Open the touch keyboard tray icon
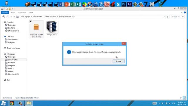 (155, 103)
